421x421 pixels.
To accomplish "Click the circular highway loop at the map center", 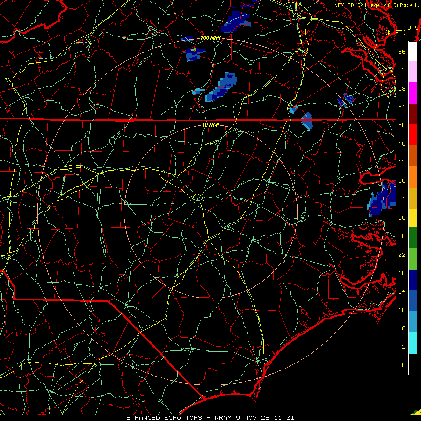I will point(197,199).
